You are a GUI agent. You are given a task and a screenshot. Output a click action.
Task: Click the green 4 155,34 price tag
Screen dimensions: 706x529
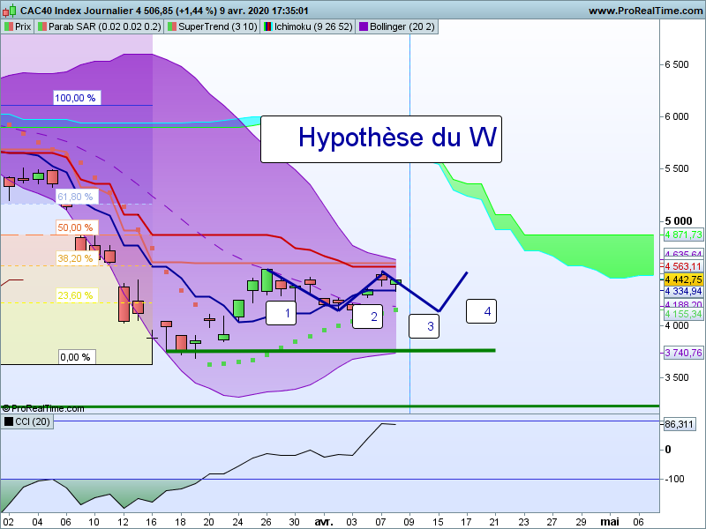pyautogui.click(x=683, y=314)
